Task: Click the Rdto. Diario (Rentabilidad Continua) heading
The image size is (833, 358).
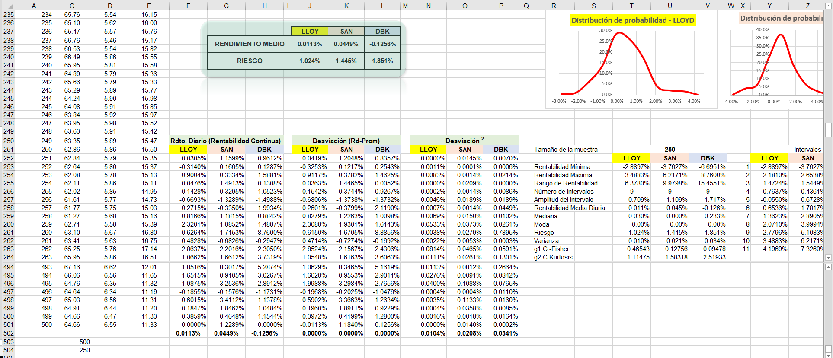Action: (225, 141)
